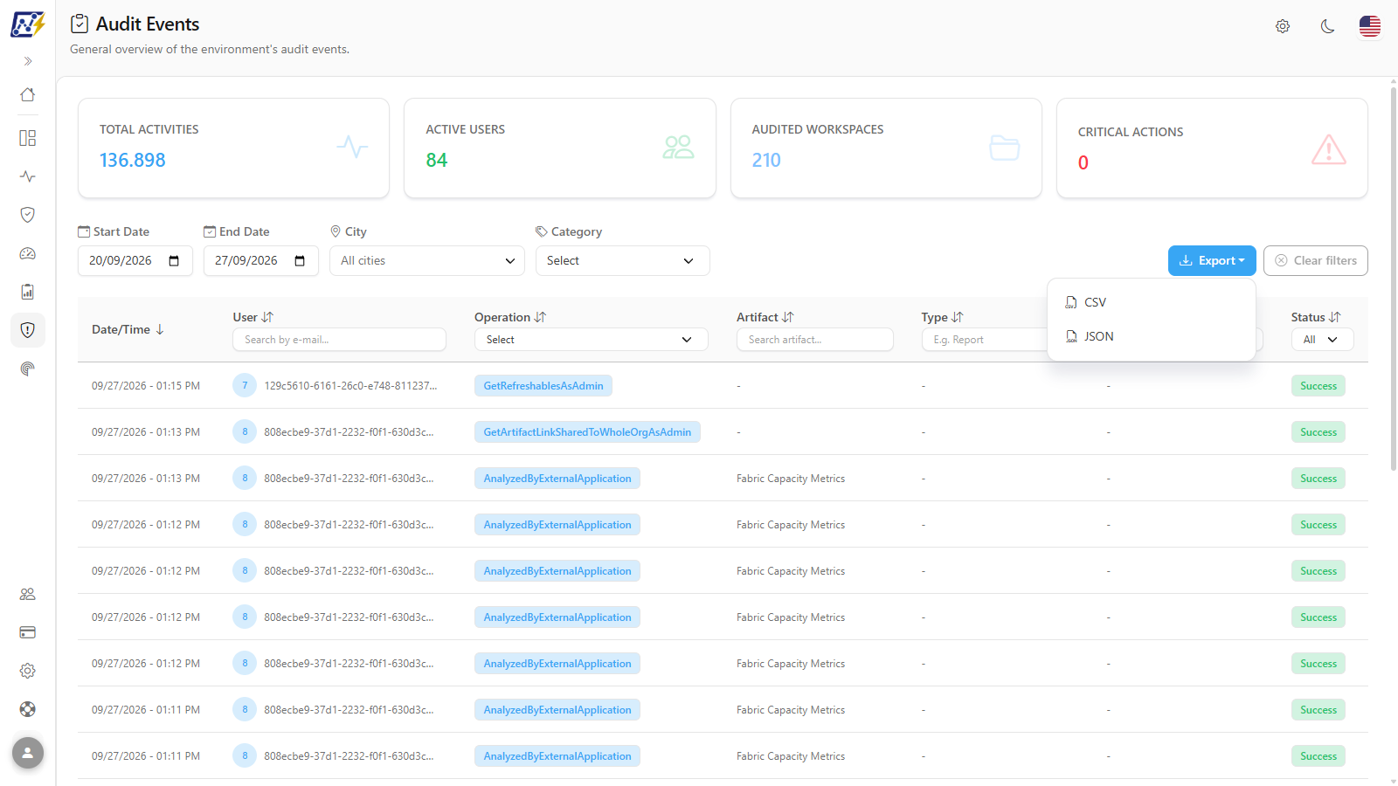
Task: Open the speedometer gauge icon in sidebar
Action: (28, 253)
